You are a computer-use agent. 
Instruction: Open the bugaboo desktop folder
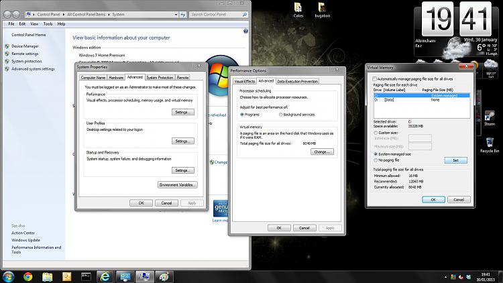pos(322,9)
